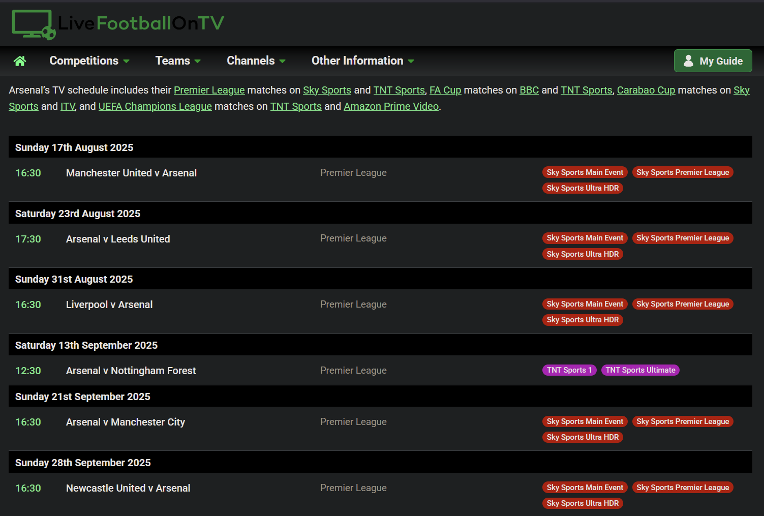Click the LiveFootballOnTV logo
This screenshot has height=516, width=764.
tap(118, 24)
